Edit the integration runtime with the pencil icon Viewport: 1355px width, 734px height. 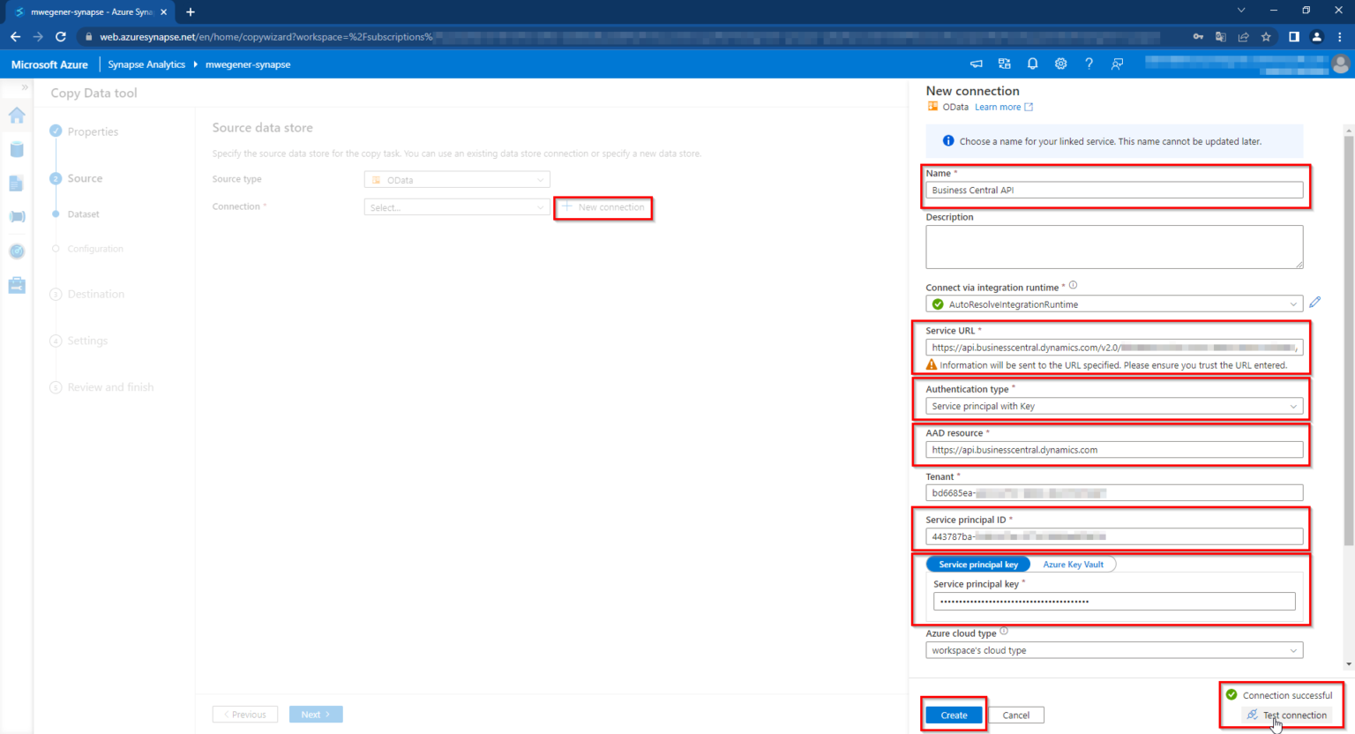pyautogui.click(x=1315, y=302)
